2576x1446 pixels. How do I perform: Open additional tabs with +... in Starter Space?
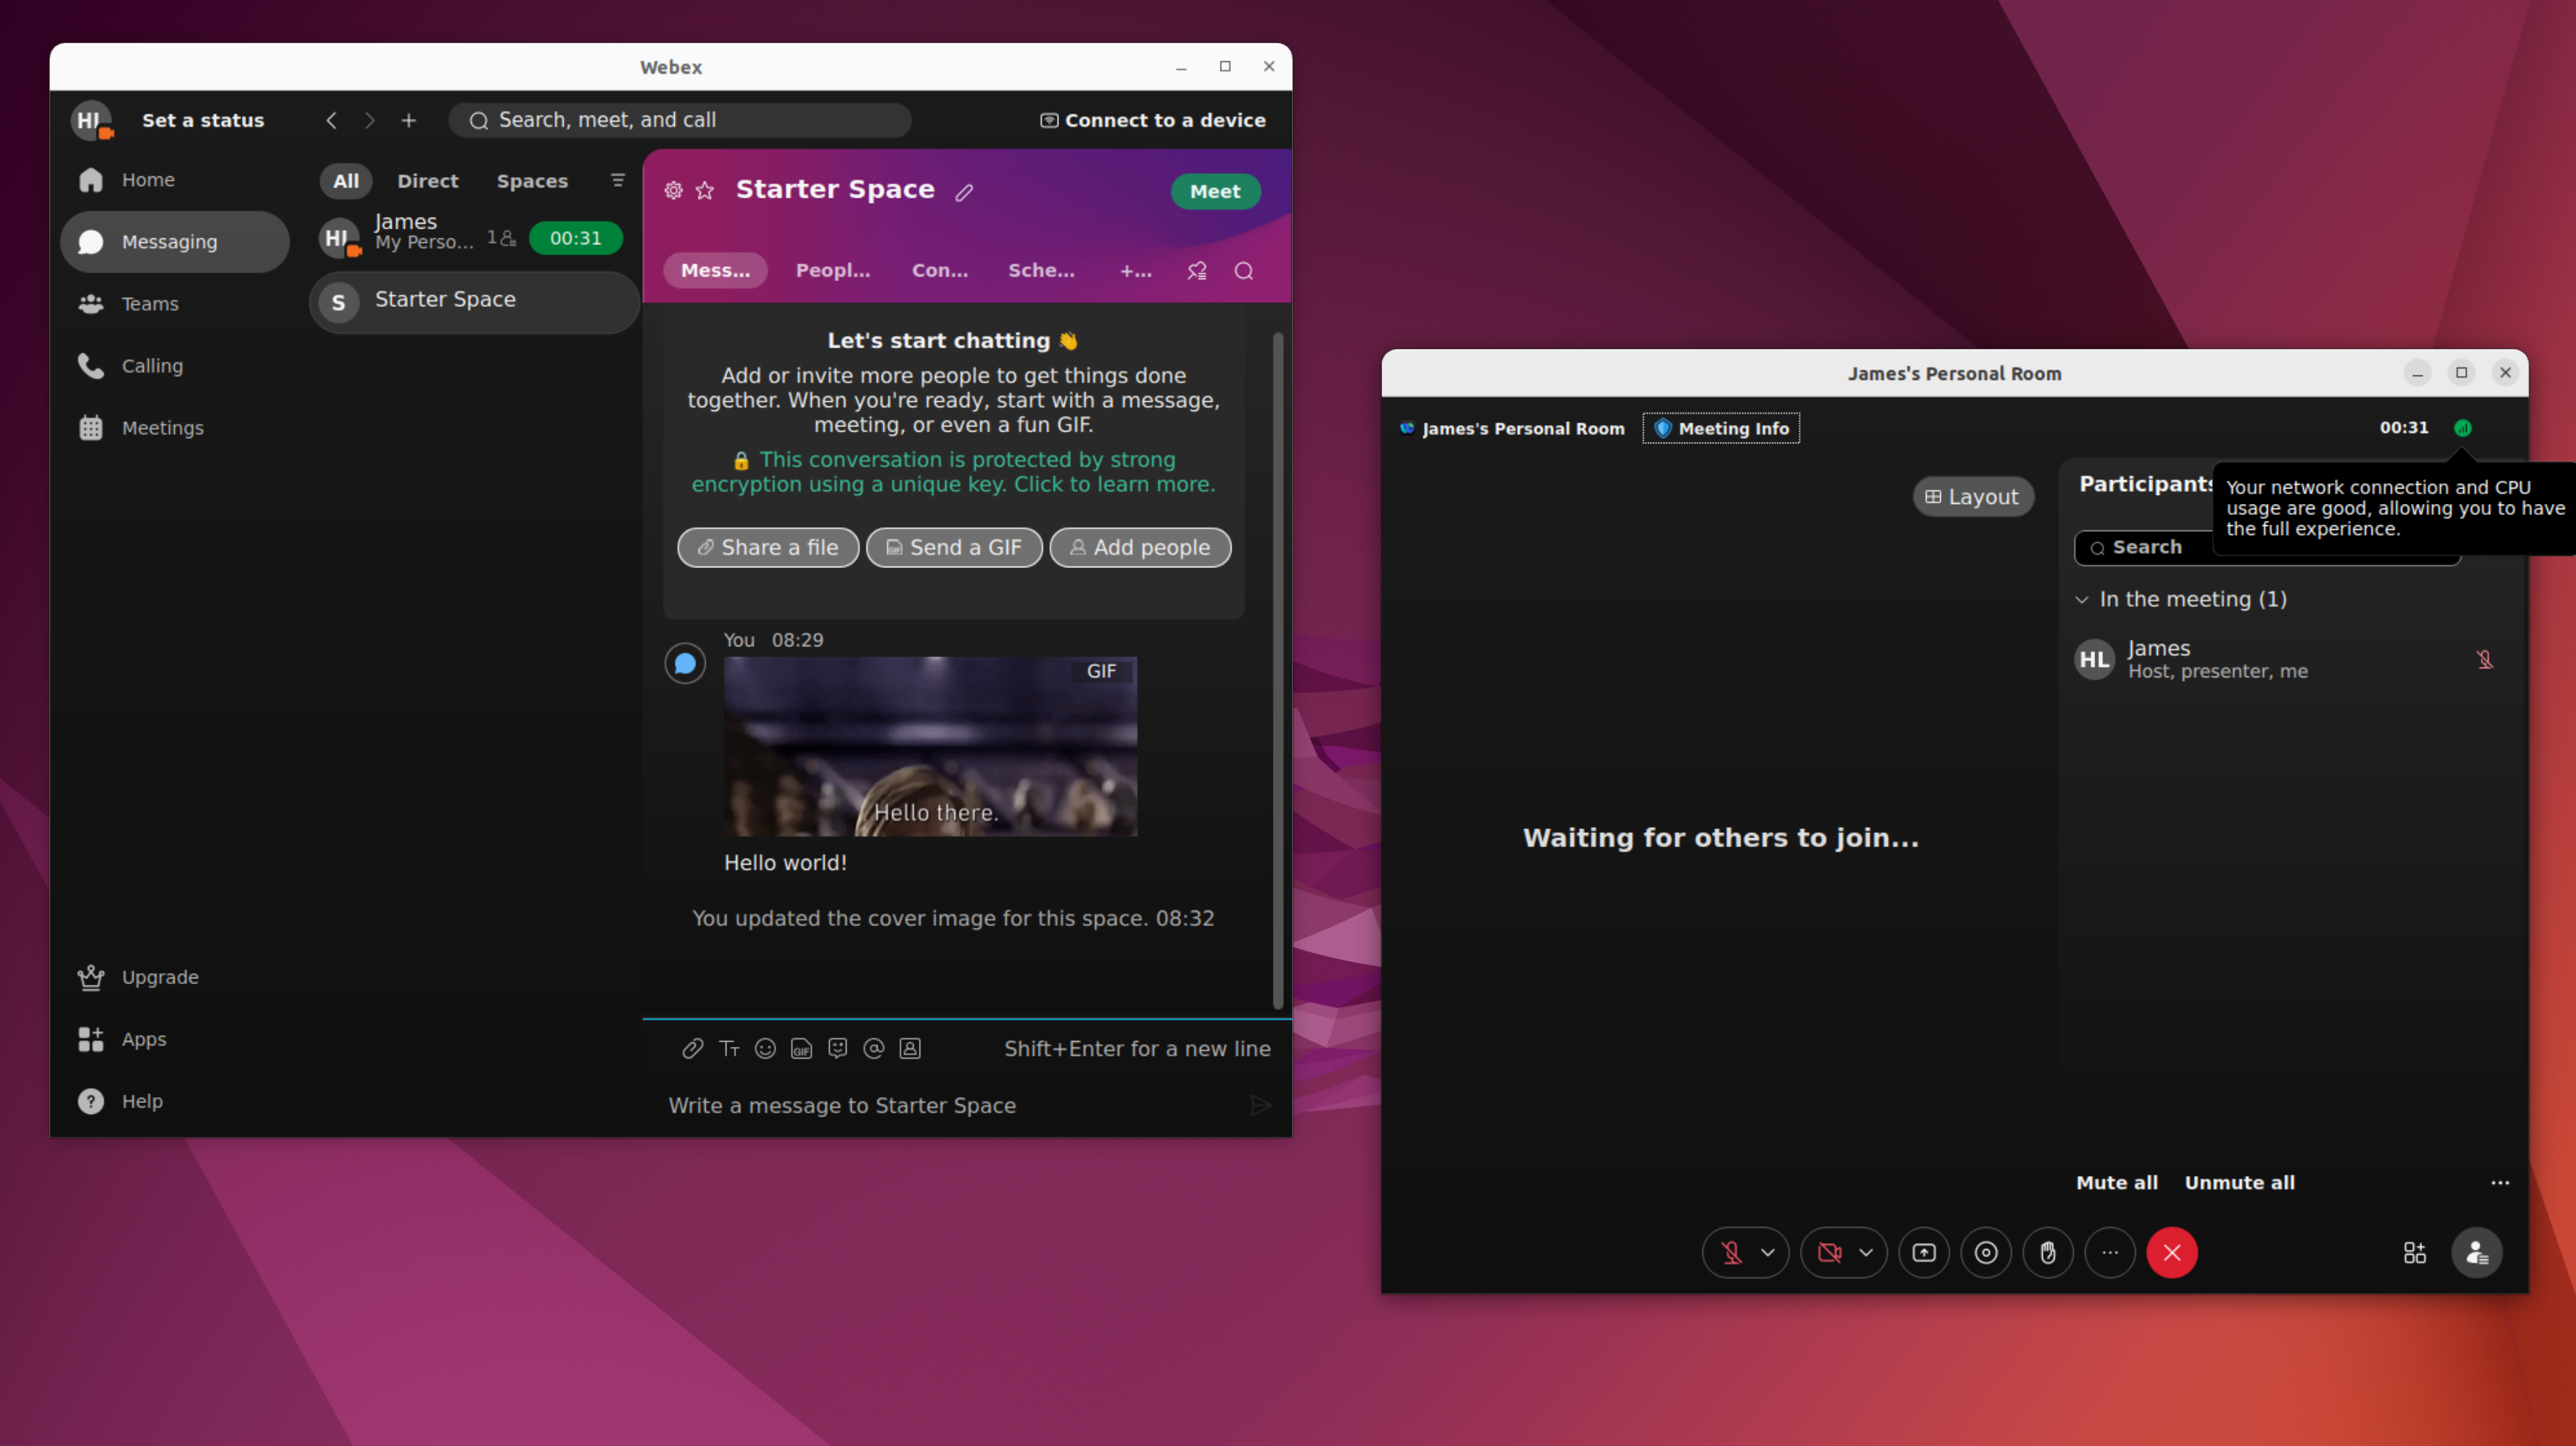point(1136,270)
